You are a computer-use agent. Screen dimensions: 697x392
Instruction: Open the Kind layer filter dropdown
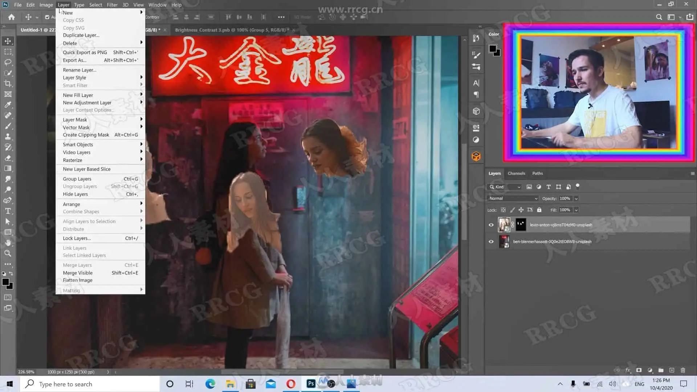(505, 187)
